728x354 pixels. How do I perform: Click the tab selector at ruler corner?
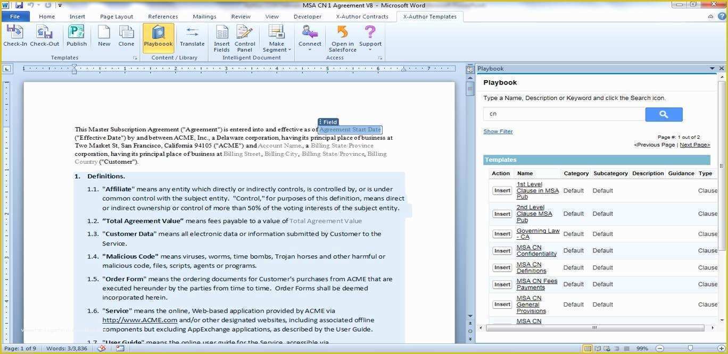(7, 68)
